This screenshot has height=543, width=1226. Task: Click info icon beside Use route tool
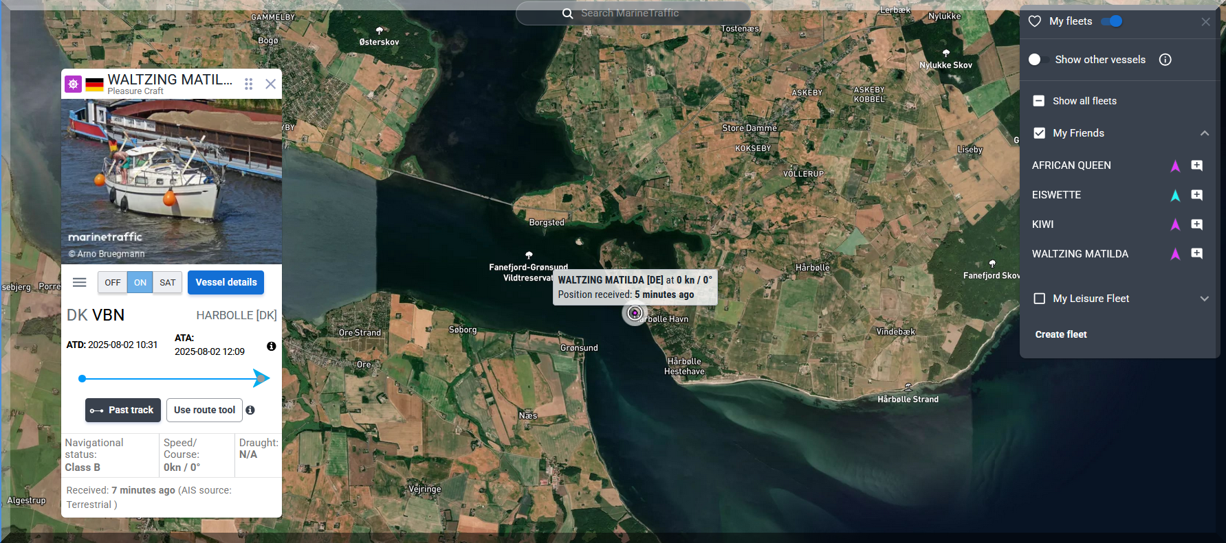pyautogui.click(x=250, y=410)
